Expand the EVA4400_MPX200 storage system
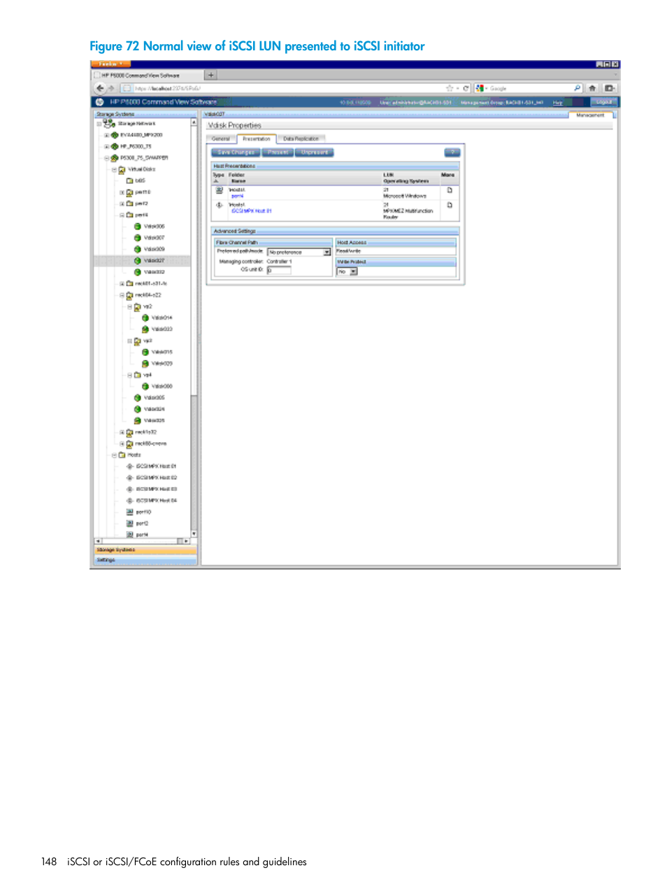 coord(106,135)
